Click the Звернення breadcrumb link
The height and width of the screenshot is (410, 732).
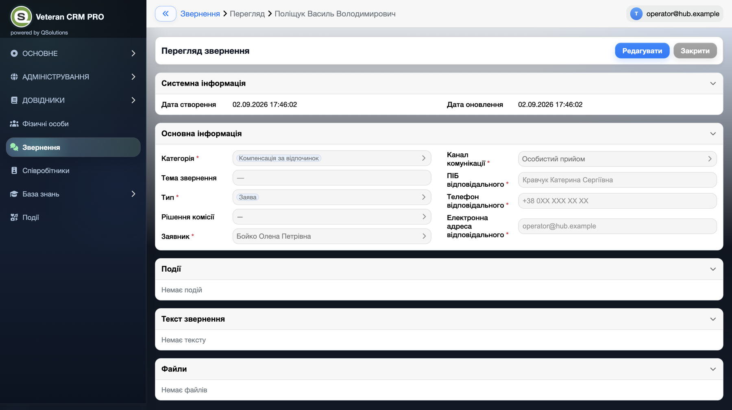click(200, 14)
